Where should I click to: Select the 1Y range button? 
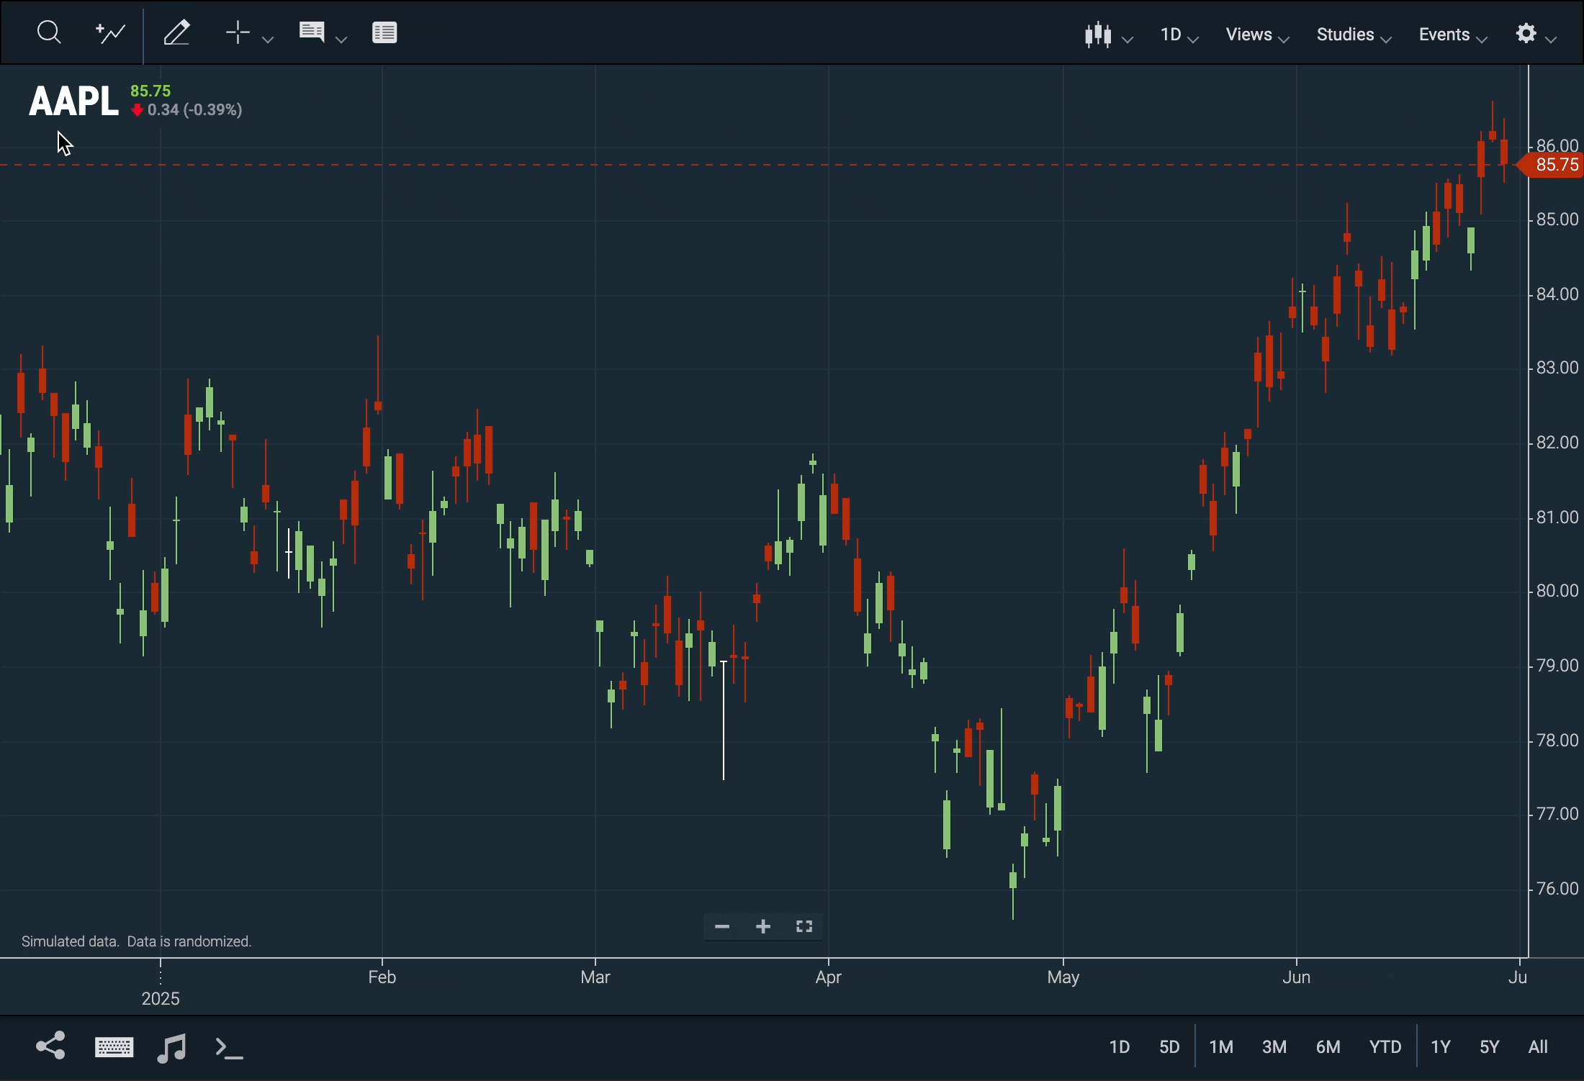pyautogui.click(x=1442, y=1047)
